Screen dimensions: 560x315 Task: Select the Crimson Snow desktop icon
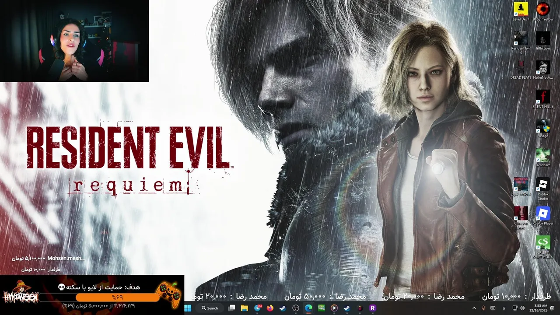pyautogui.click(x=521, y=218)
